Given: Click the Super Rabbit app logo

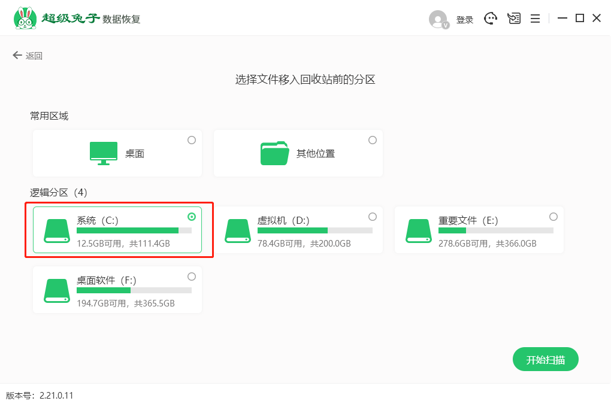Looking at the screenshot, I should coord(25,18).
